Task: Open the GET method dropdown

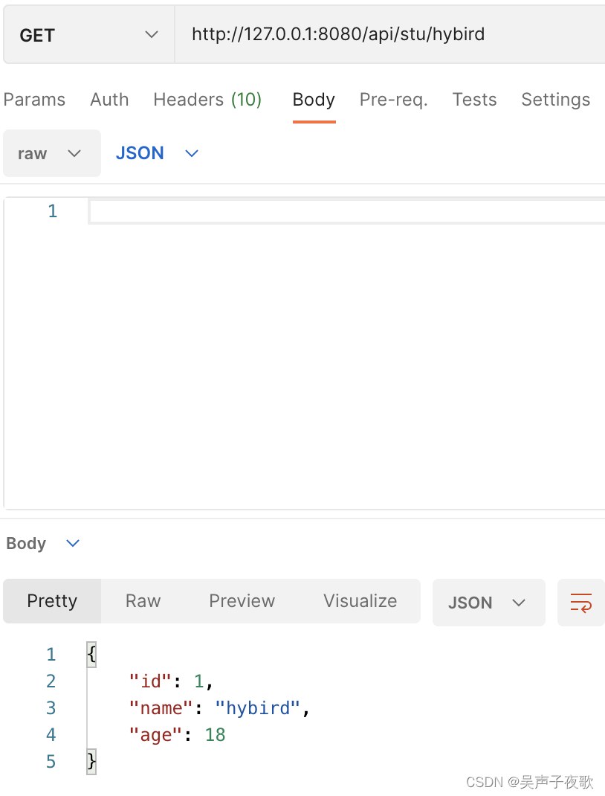Action: pos(88,34)
